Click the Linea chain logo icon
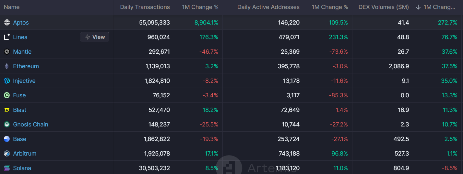The width and height of the screenshot is (463, 174). (7, 37)
